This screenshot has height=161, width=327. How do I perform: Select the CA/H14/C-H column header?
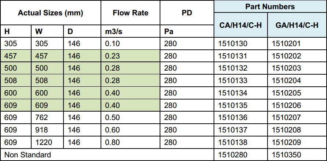pos(241,25)
